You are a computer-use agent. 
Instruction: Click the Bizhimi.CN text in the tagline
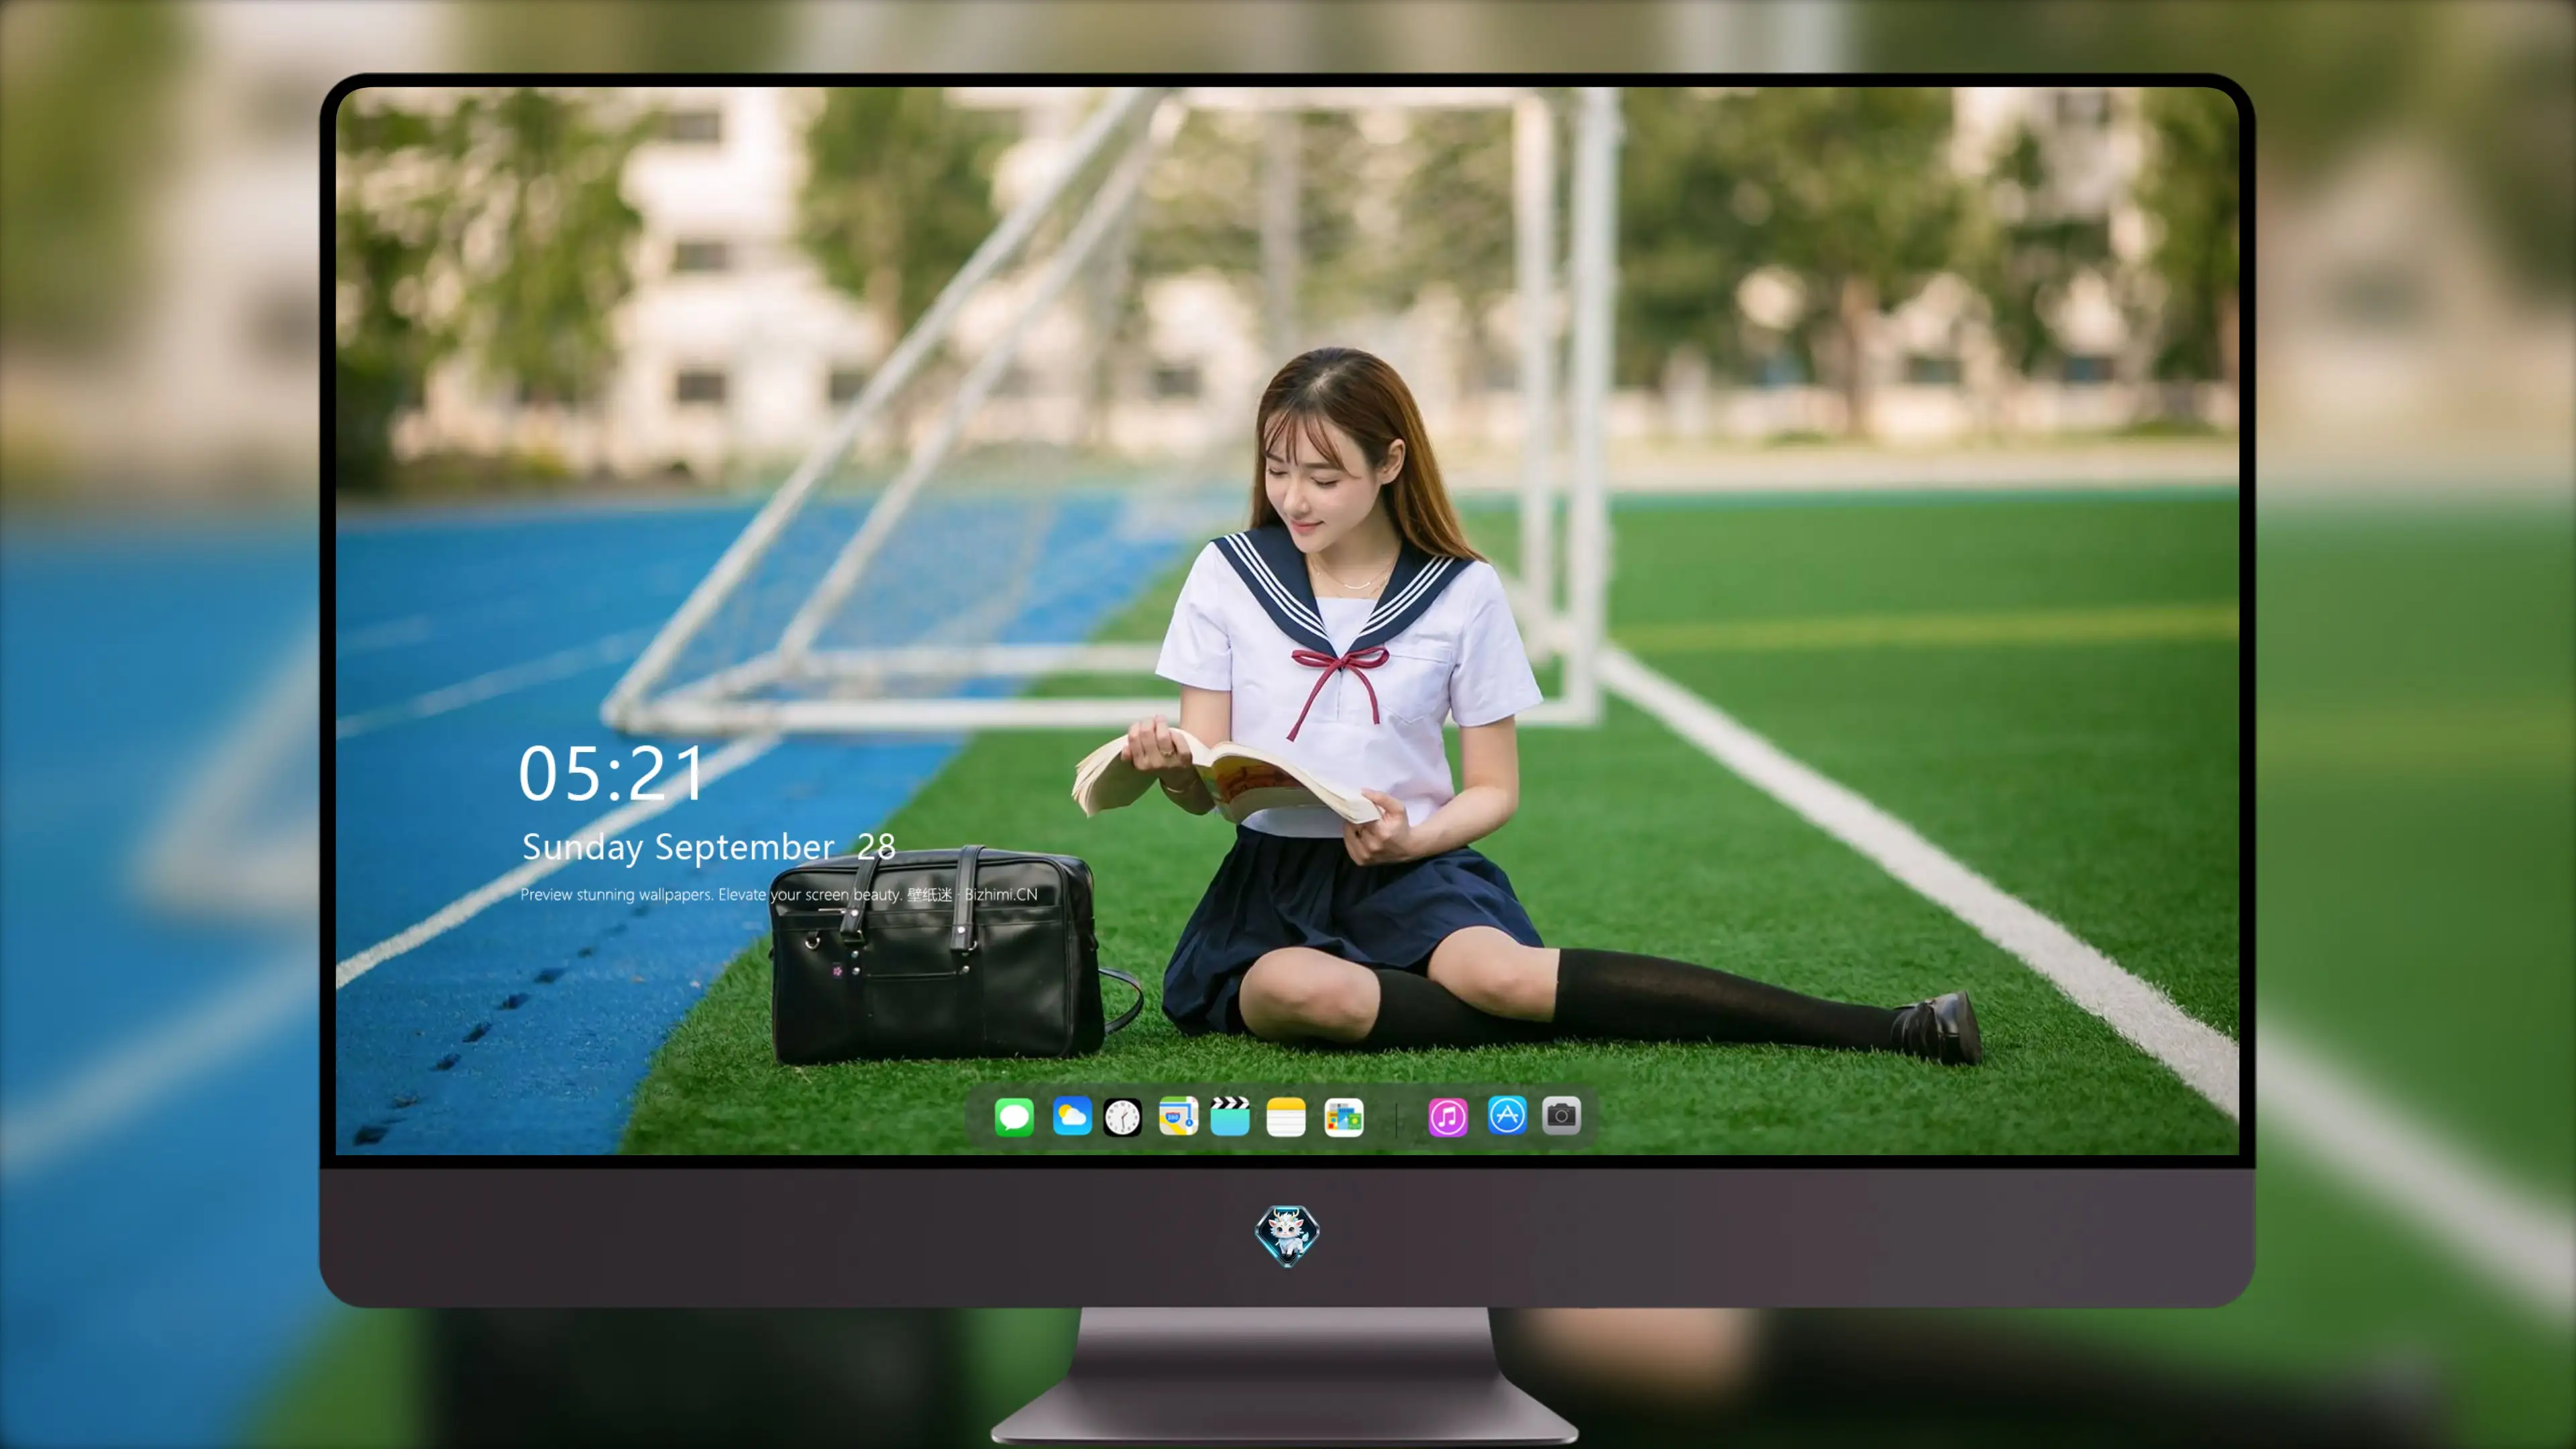point(1001,894)
